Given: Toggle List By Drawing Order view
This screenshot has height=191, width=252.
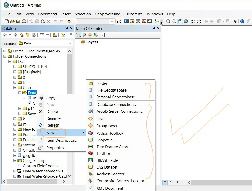Looking at the screenshot, I should (79, 35).
